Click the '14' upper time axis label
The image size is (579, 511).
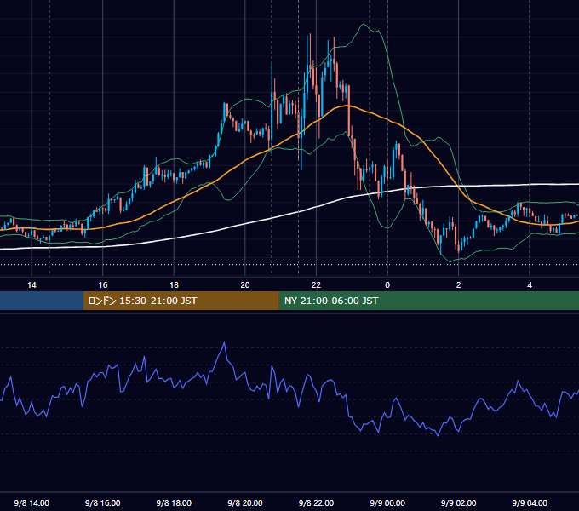point(32,285)
